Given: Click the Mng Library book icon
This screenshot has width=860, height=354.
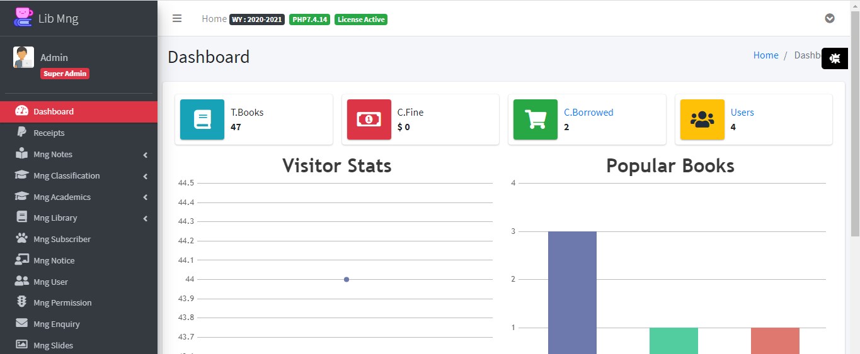Looking at the screenshot, I should (22, 217).
